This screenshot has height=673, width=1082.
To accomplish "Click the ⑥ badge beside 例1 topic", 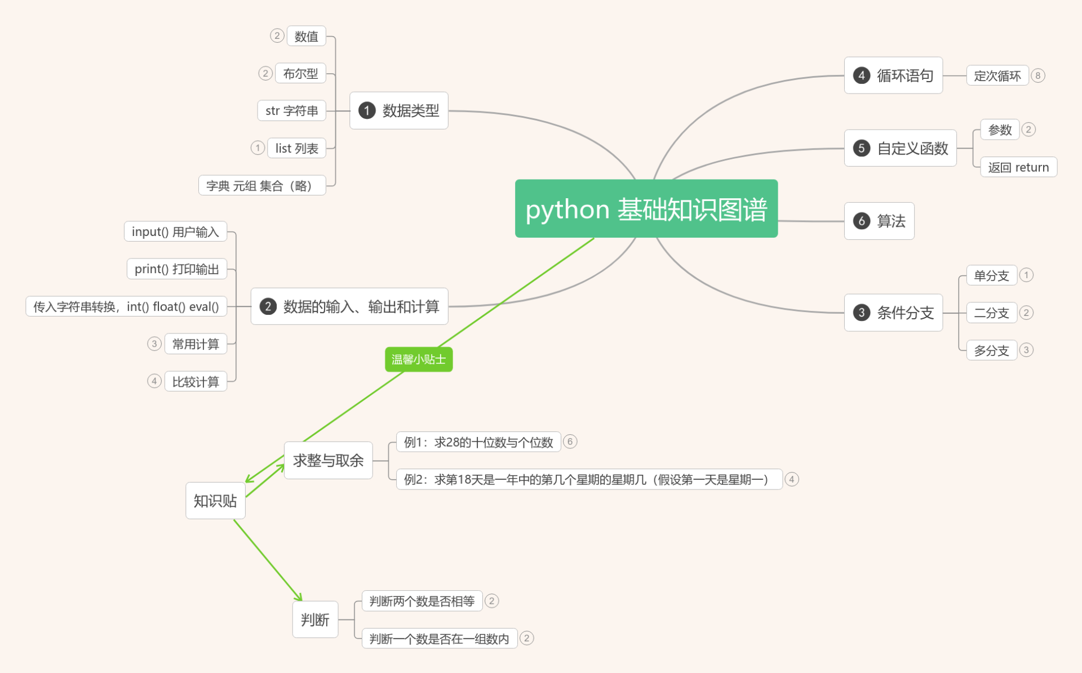I will pyautogui.click(x=570, y=442).
